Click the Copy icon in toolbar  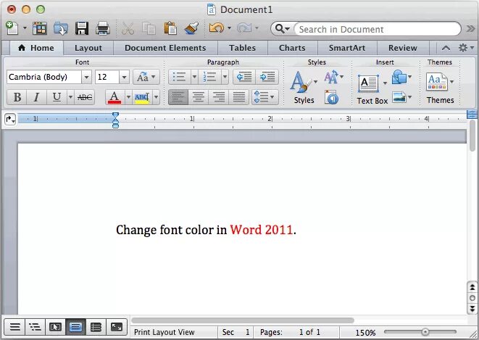[x=149, y=29]
